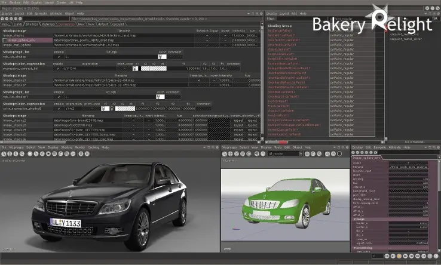Select carpaint_metal_silver material
Screen dimensions: 441x265
click(x=406, y=39)
